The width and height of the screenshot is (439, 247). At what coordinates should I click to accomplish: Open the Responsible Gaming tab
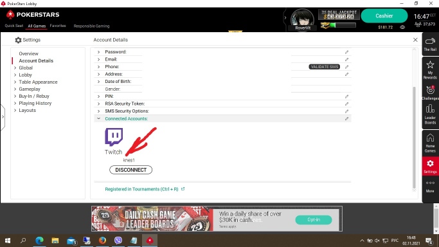coord(91,26)
